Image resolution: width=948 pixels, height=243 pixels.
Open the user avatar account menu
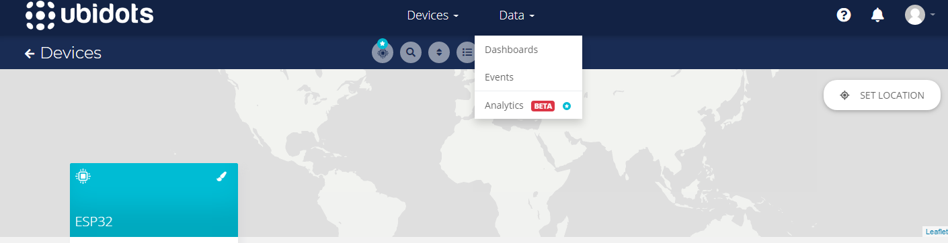[x=920, y=15]
